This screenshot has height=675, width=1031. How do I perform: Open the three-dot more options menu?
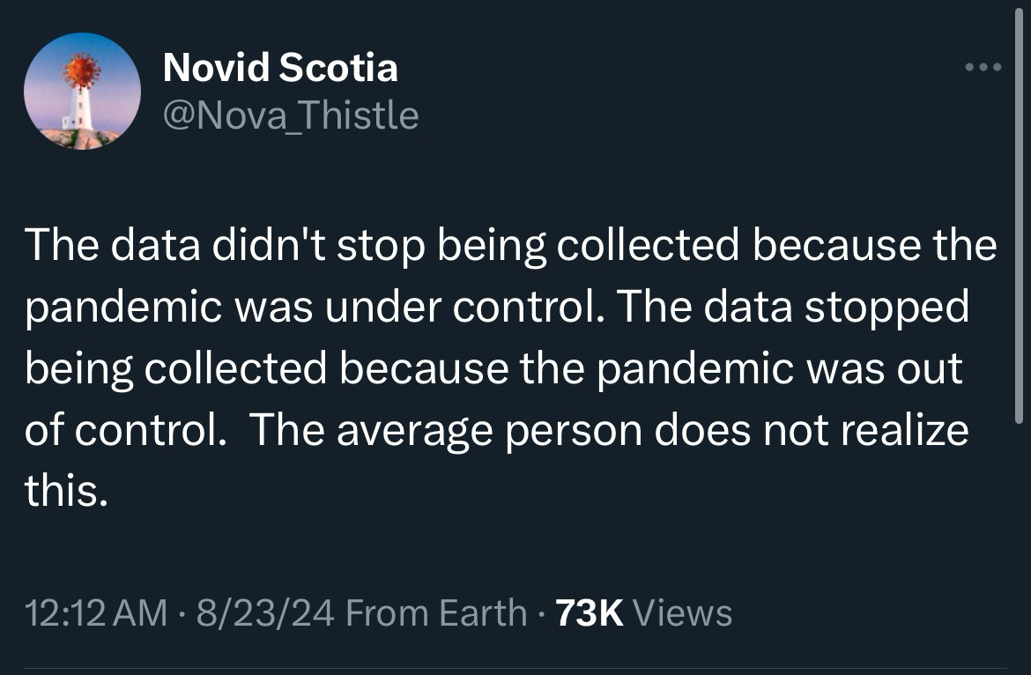tap(982, 68)
